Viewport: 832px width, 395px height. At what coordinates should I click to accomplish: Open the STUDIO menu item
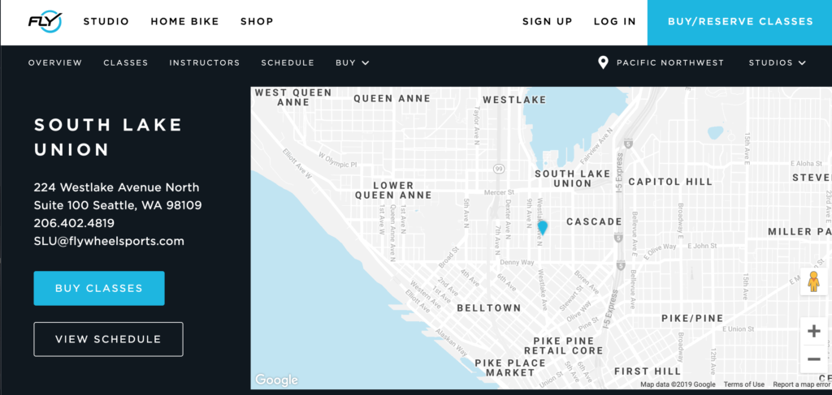(106, 22)
